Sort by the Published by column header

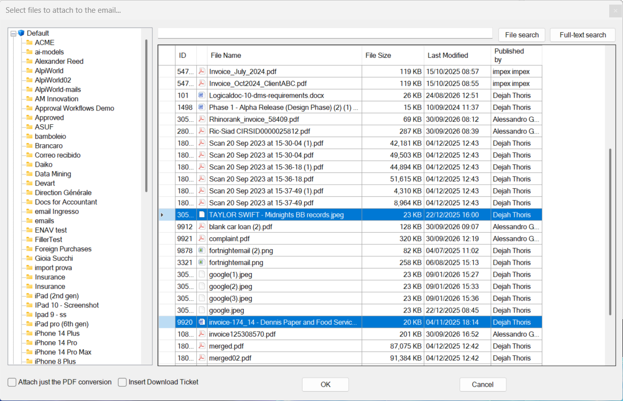click(x=516, y=55)
